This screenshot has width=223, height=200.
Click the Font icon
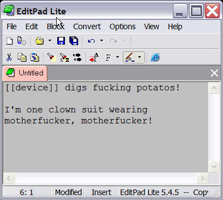[108, 57]
